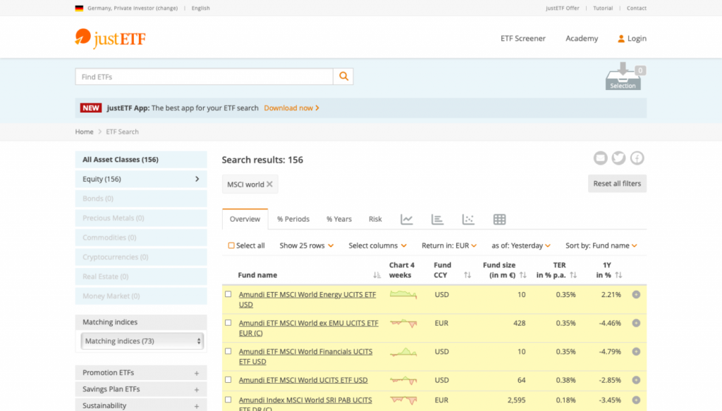Open ETF Screener in navigation
The image size is (722, 411).
coord(523,39)
